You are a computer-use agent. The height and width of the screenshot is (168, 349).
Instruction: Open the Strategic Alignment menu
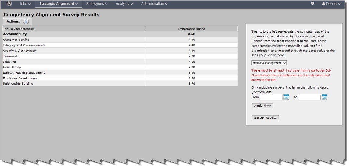click(x=58, y=4)
